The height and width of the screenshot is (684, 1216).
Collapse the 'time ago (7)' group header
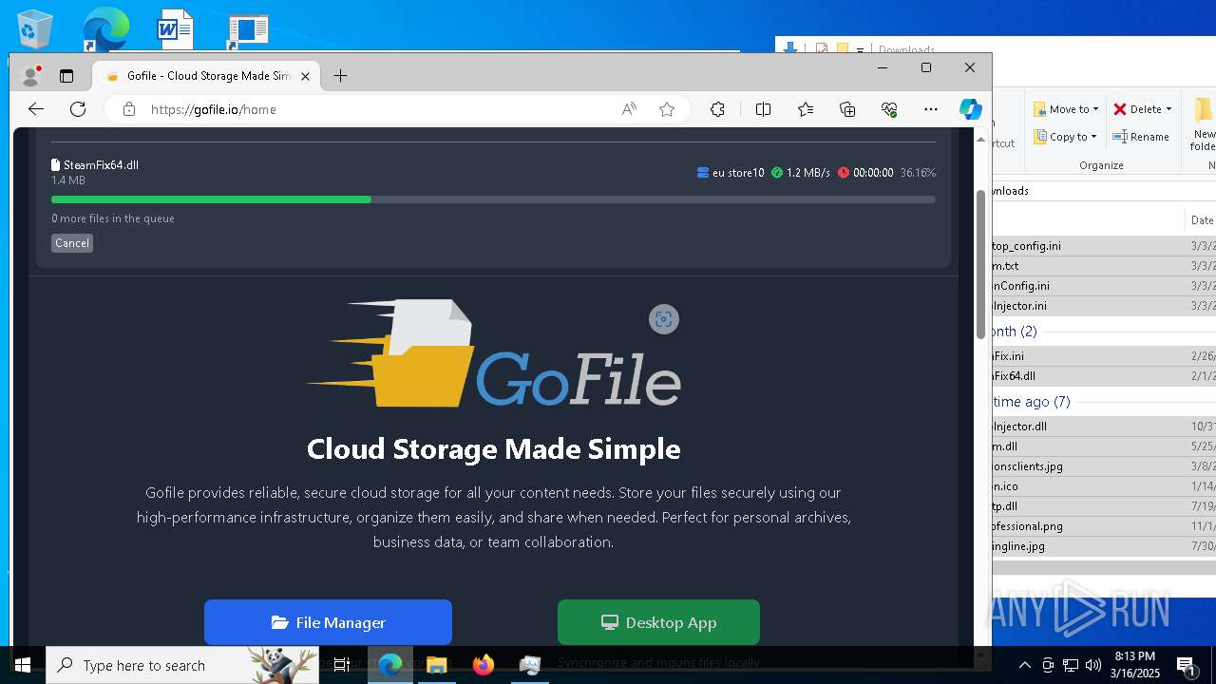1032,402
